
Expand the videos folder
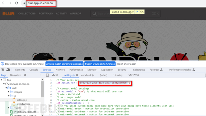pos(9,108)
